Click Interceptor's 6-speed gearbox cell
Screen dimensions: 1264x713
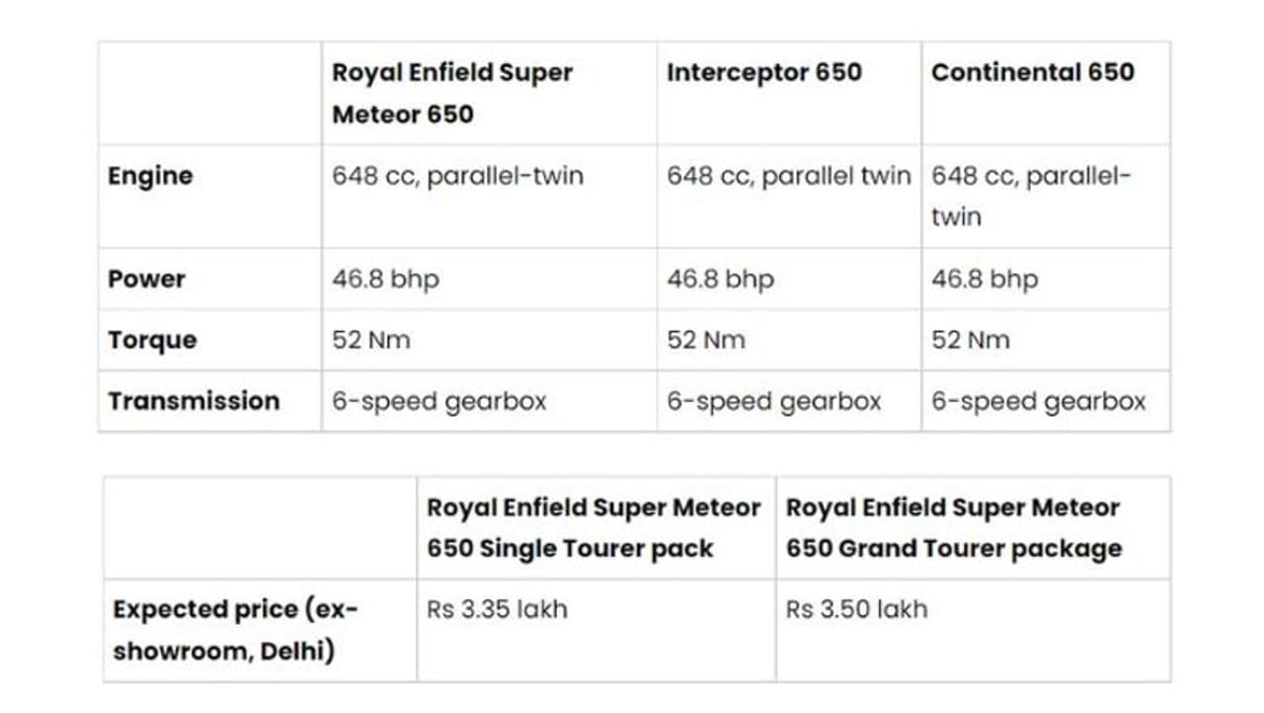point(773,402)
